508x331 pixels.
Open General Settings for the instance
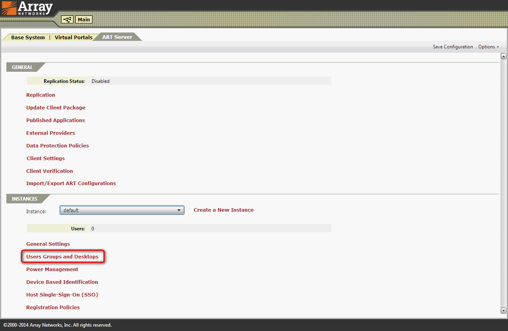coord(48,244)
